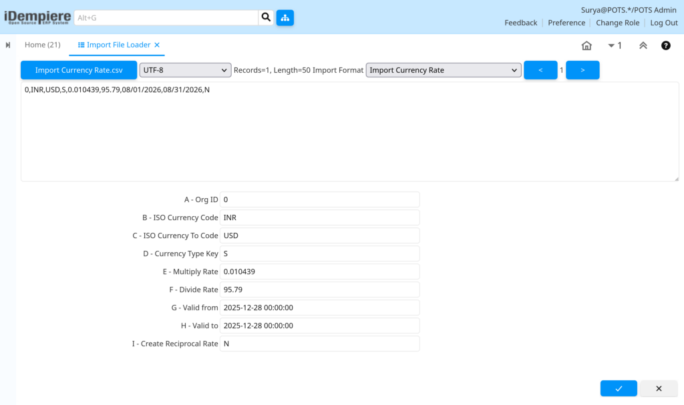Open the Import Currency Rate format dropdown
Screen dimensions: 684x405
pyautogui.click(x=444, y=70)
